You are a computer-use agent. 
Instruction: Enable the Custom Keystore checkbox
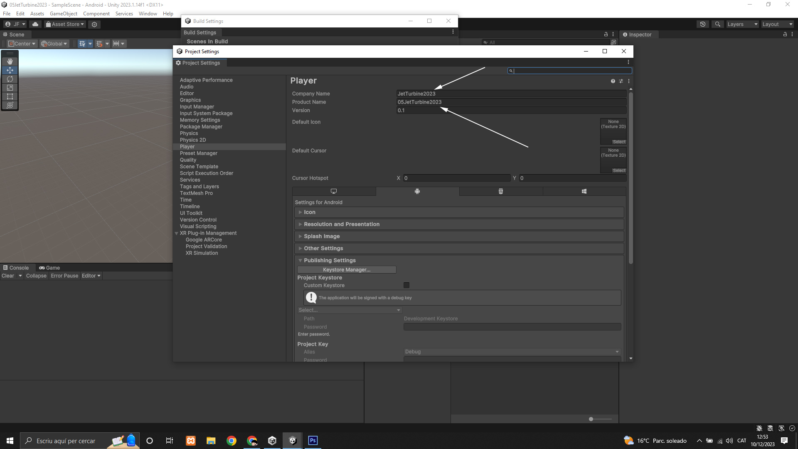(x=406, y=285)
